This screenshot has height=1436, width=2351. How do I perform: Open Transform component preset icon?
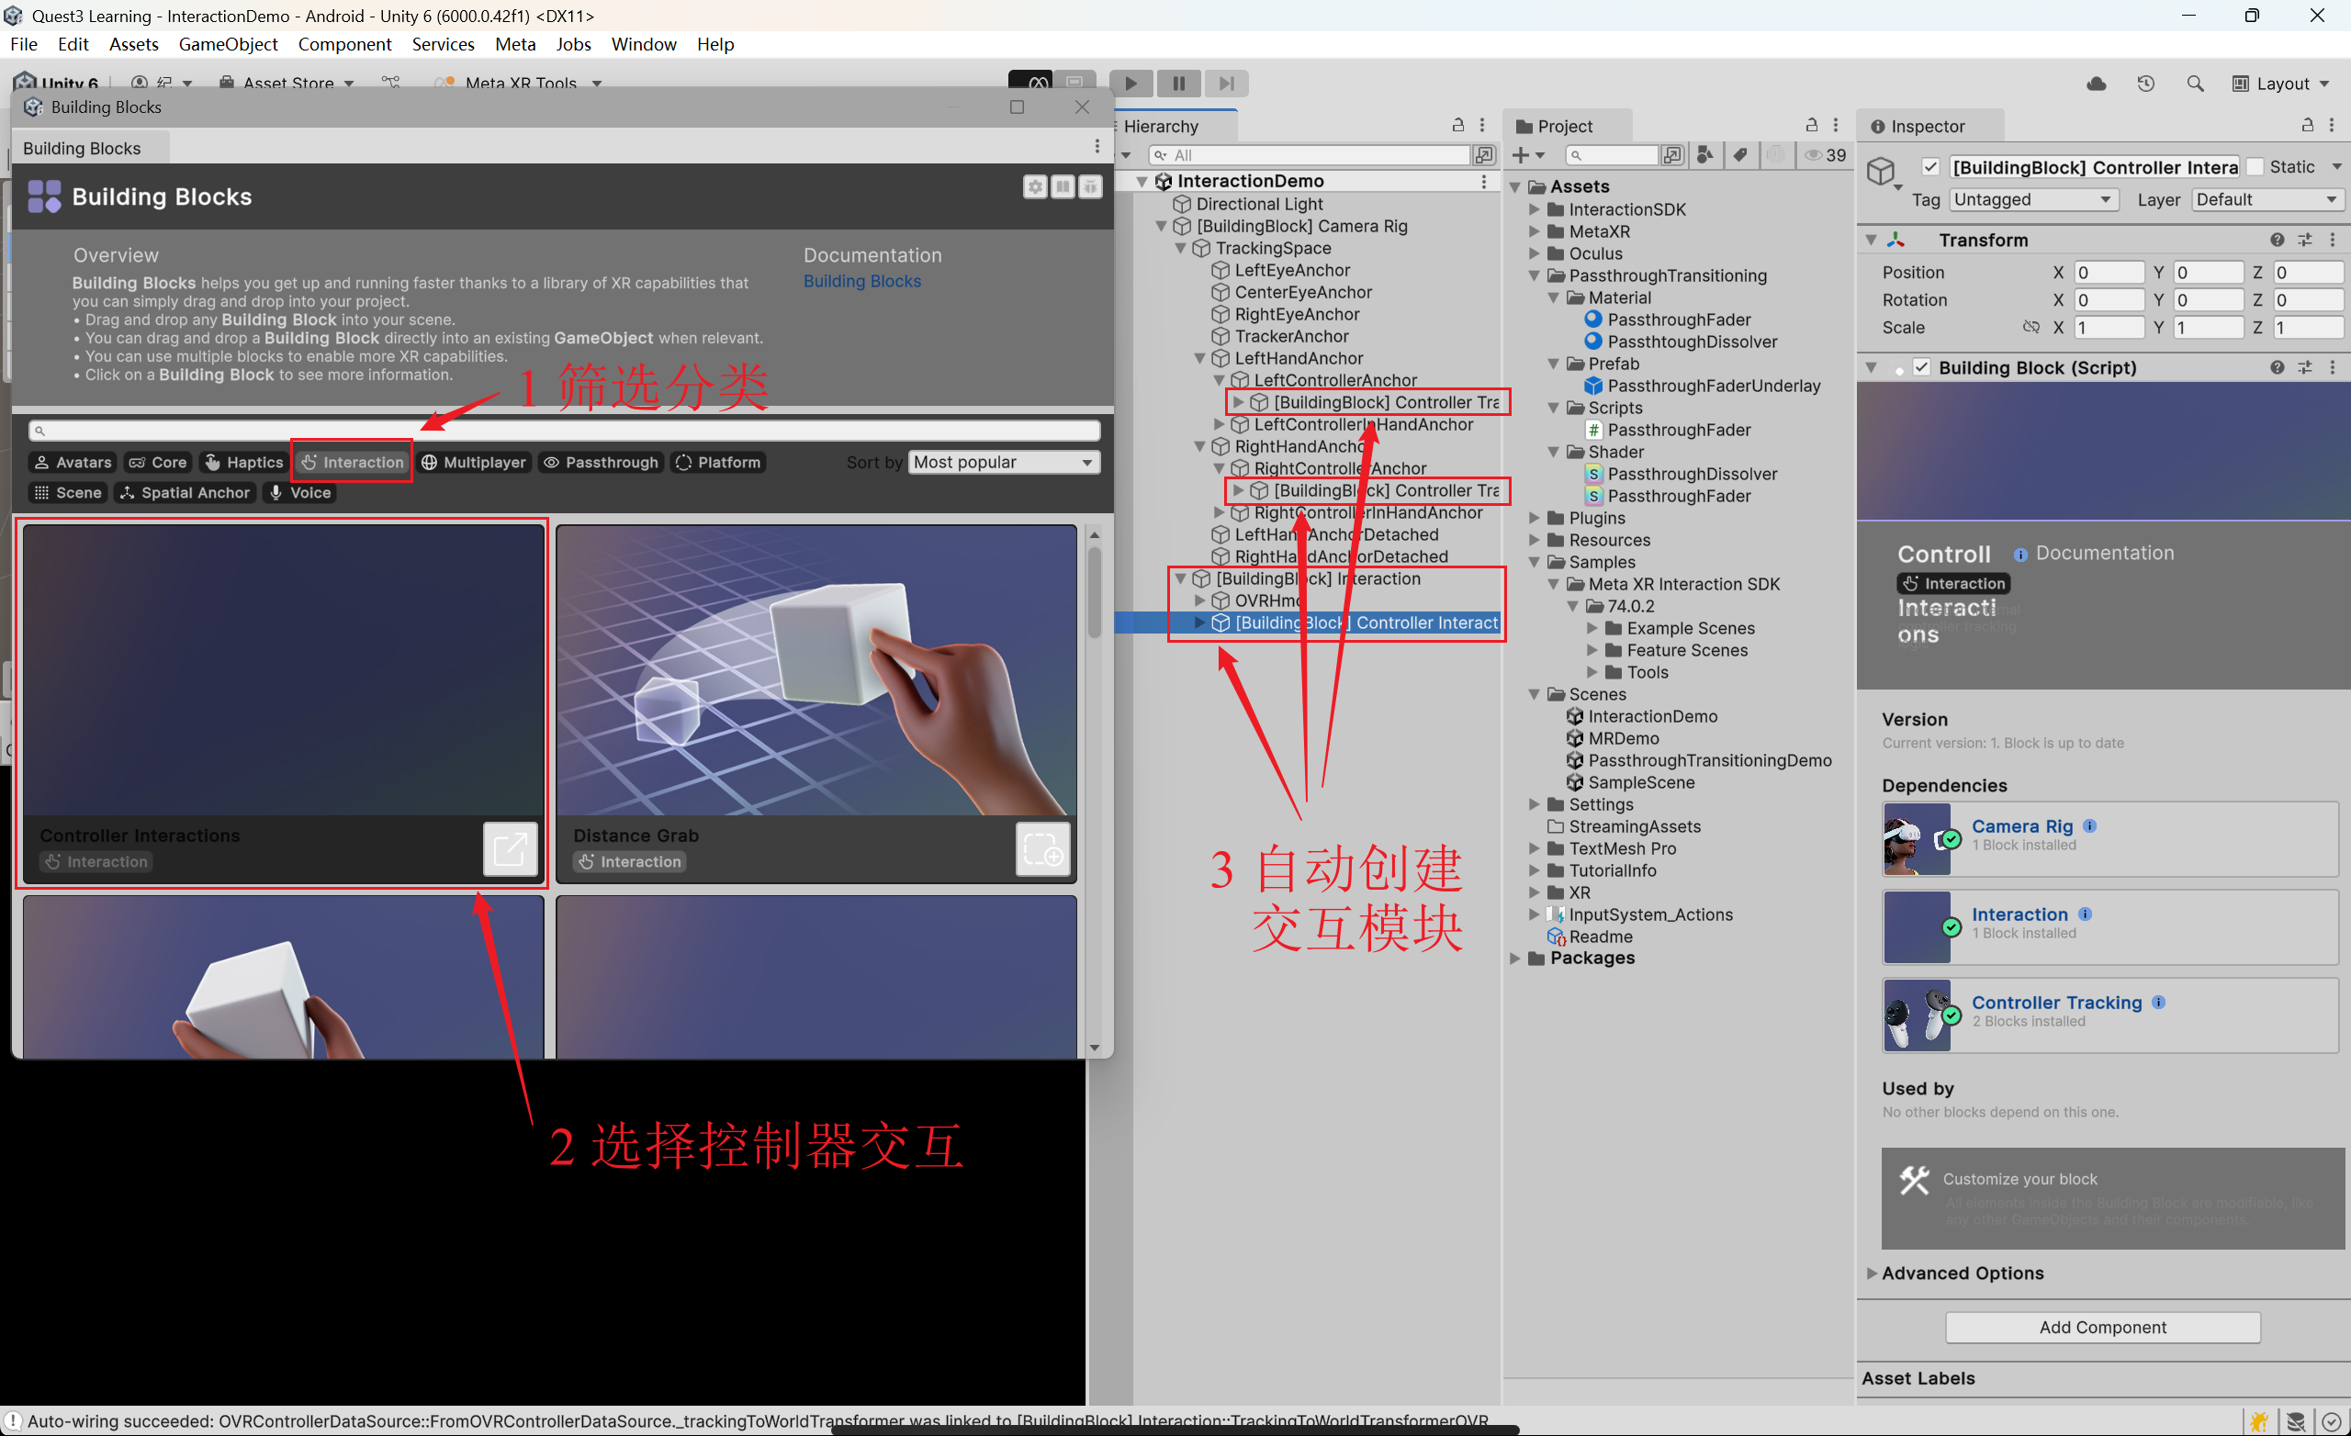(x=2305, y=240)
